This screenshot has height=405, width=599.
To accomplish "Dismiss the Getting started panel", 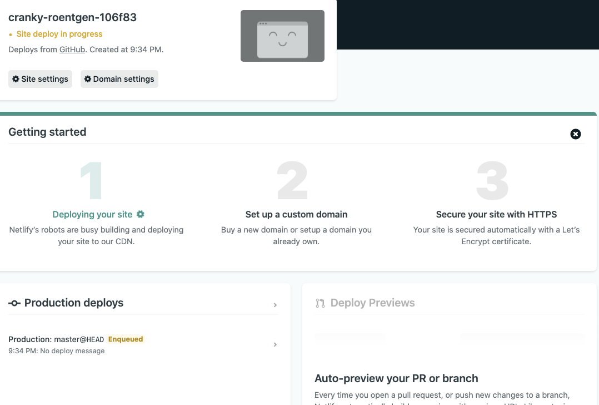I will pyautogui.click(x=575, y=134).
